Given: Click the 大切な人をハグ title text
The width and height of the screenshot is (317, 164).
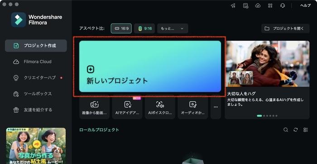Looking at the screenshot, I should click(241, 94).
